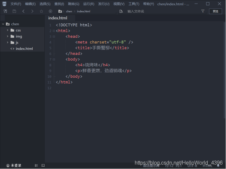
Task: Click line number 1 in the gutter
Action: coord(50,25)
